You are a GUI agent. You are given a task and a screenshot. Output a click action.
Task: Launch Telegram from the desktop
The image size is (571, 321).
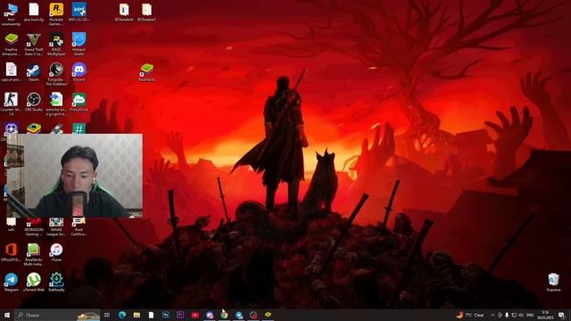point(11,283)
